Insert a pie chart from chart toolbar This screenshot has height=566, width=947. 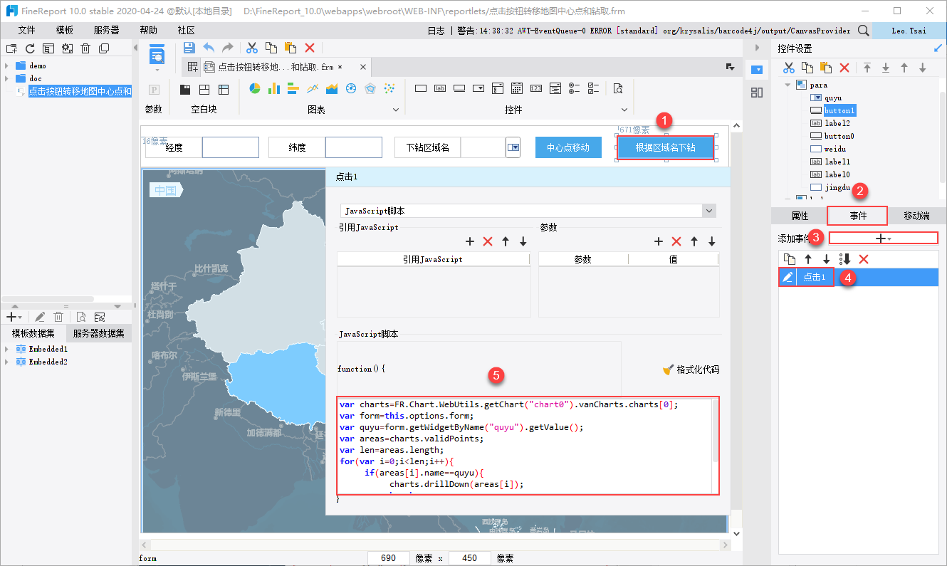click(x=254, y=89)
